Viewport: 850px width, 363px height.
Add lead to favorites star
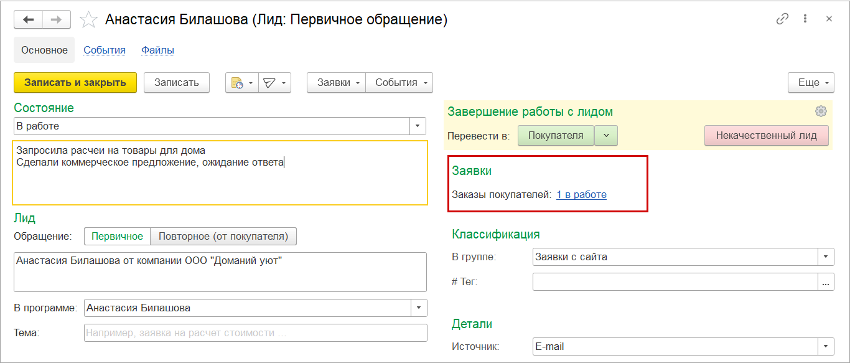(x=89, y=20)
